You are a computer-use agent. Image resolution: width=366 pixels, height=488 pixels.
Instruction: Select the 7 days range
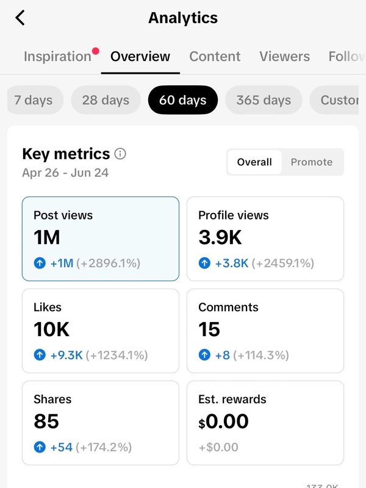35,100
